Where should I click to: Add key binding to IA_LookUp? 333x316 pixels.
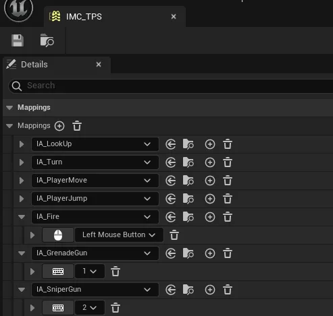click(210, 144)
